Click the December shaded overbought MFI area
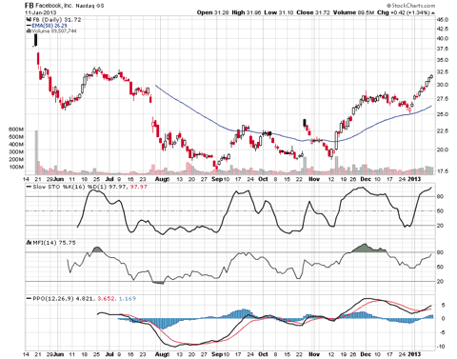Viewport: 457px width, 359px height. (368, 249)
